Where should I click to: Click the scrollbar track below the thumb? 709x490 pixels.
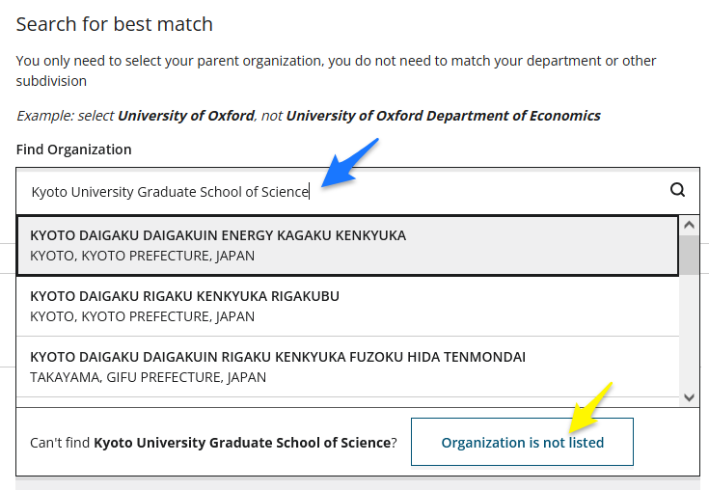[689, 332]
